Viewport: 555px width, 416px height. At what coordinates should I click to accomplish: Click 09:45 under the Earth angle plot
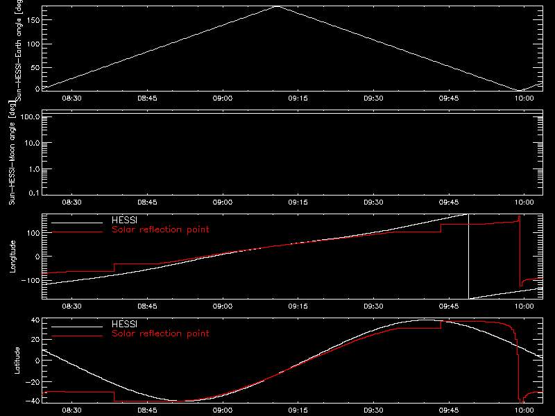click(x=448, y=98)
